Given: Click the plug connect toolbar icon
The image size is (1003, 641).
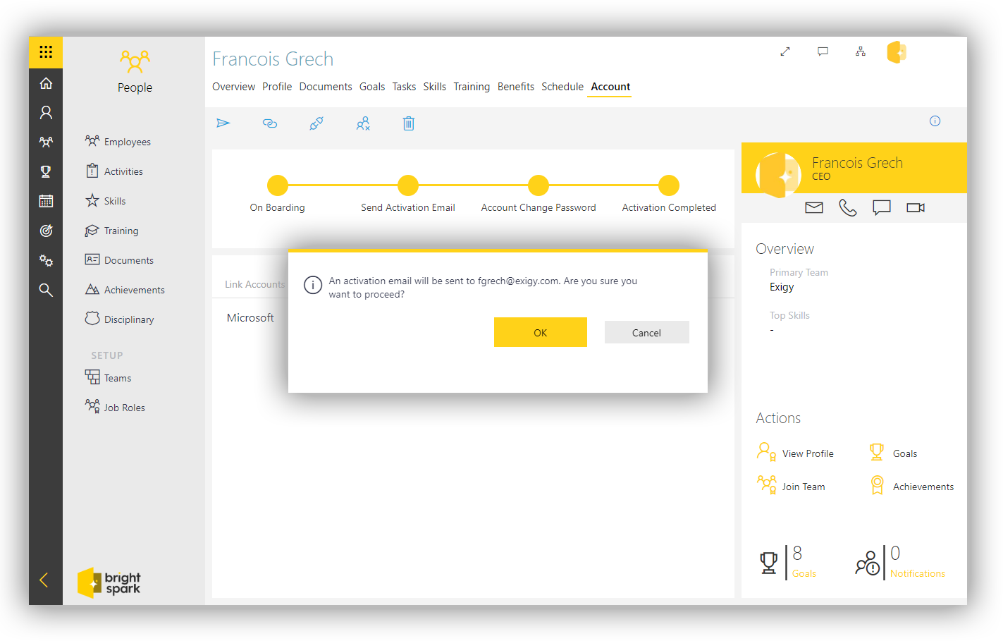Looking at the screenshot, I should (x=316, y=123).
